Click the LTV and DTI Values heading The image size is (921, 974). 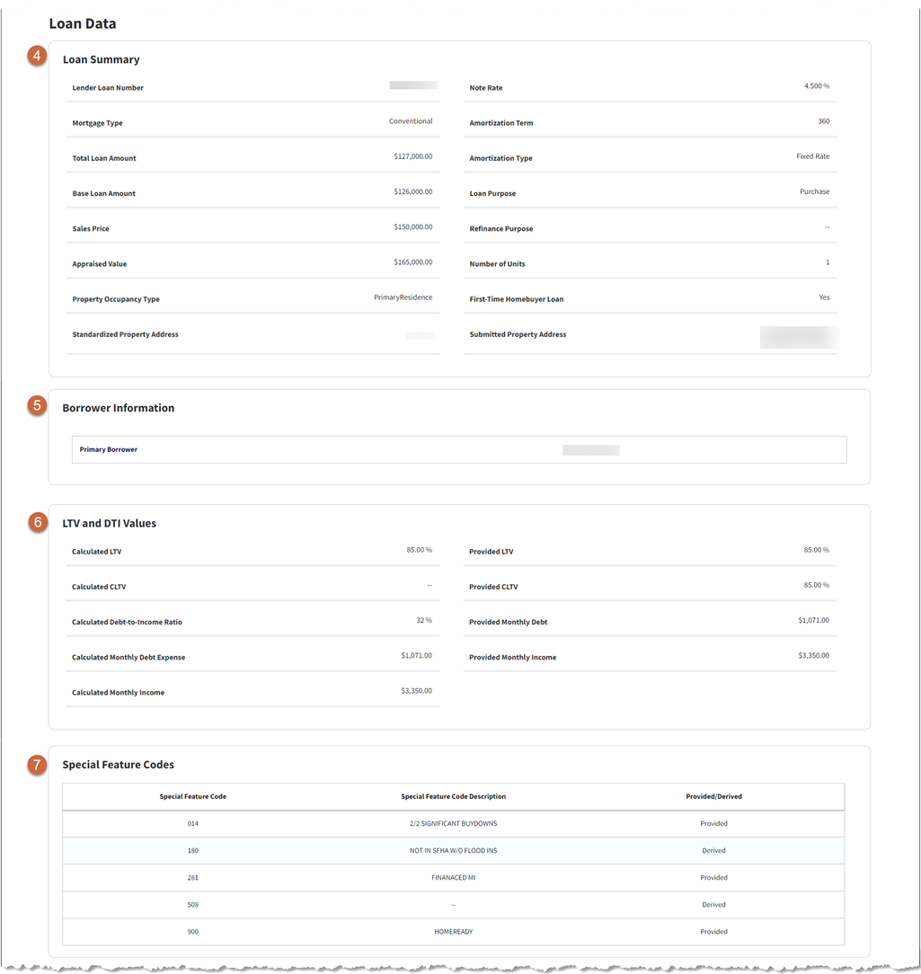click(x=109, y=522)
